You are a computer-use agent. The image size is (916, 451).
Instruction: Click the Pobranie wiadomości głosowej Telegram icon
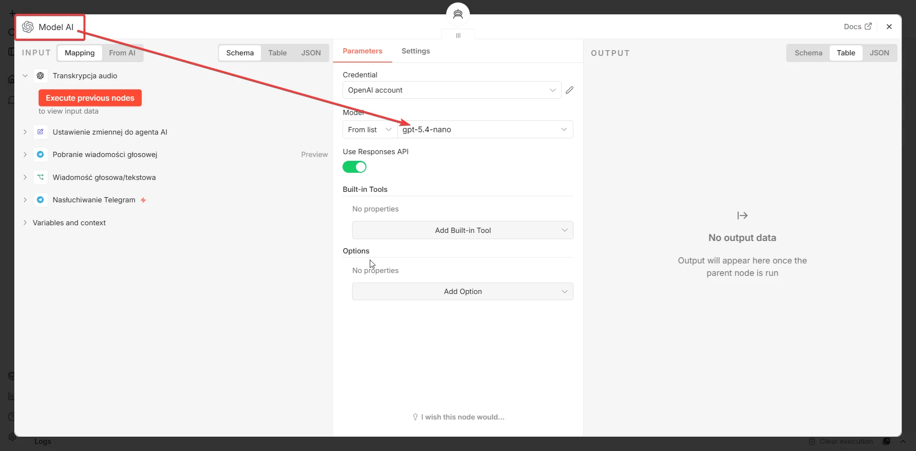(41, 155)
